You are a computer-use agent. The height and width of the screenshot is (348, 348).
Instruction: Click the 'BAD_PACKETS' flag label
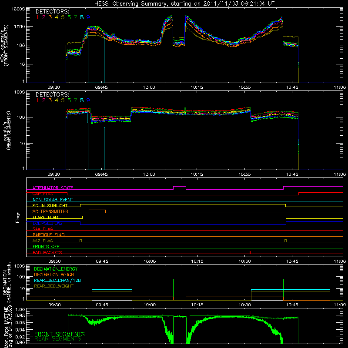coord(47,252)
